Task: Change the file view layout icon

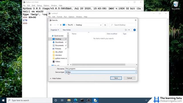Action: click(x=126, y=30)
